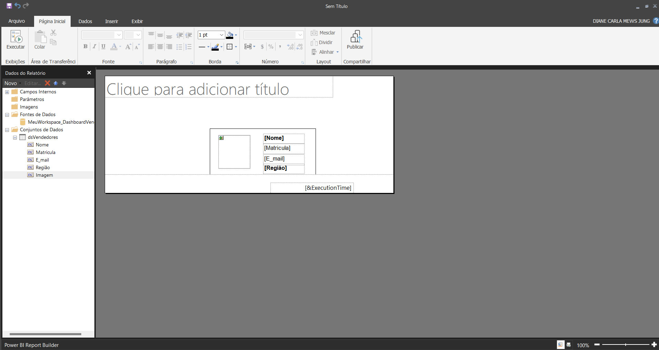Toggle bold formatting
Screen dimensions: 659x350
[x=85, y=47]
